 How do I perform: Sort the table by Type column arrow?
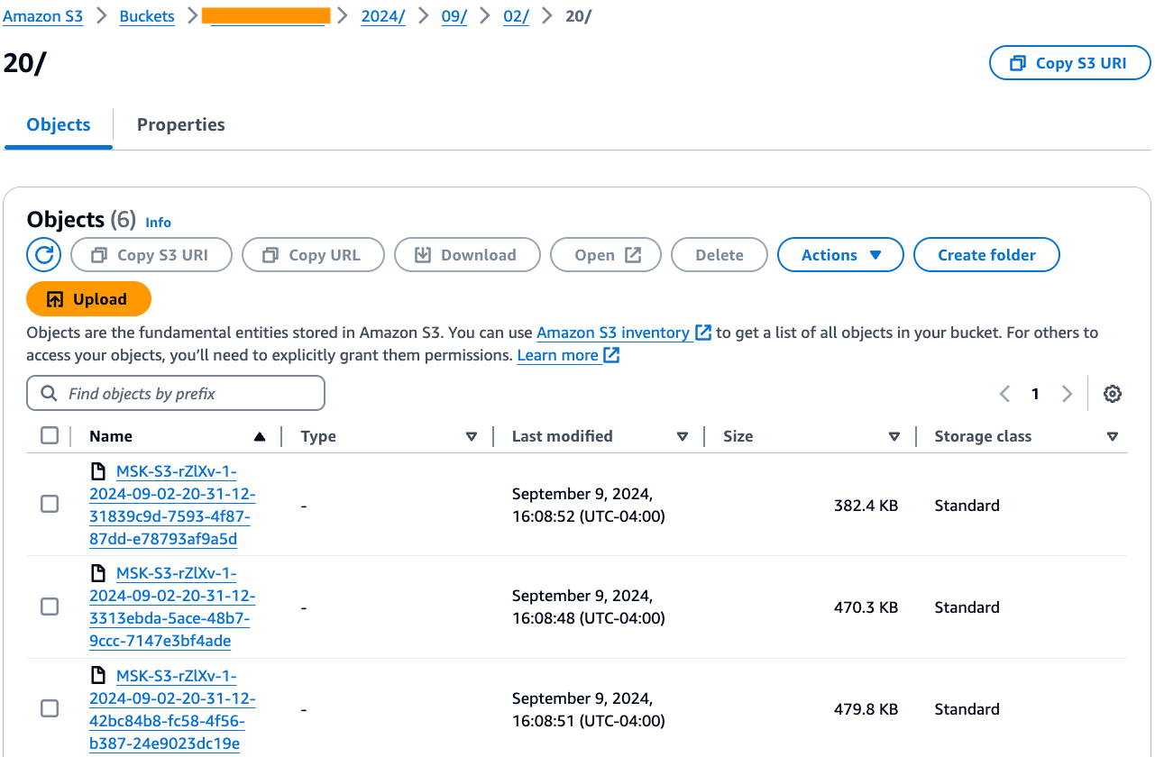[x=471, y=436]
